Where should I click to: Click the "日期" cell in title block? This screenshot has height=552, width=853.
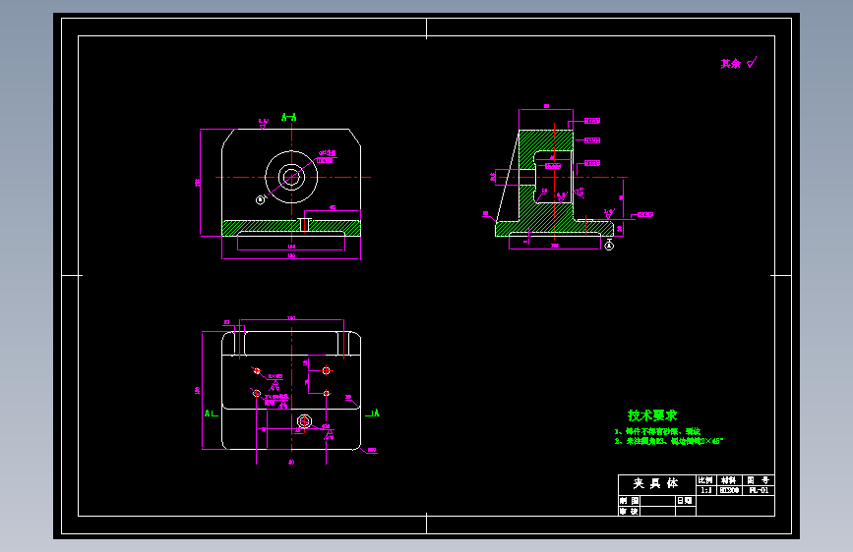[686, 500]
